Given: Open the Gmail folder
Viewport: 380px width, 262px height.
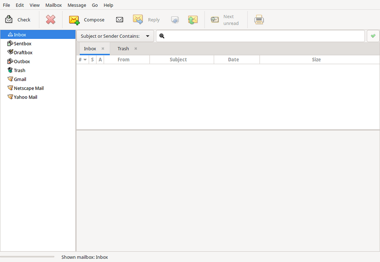Looking at the screenshot, I should [x=20, y=79].
